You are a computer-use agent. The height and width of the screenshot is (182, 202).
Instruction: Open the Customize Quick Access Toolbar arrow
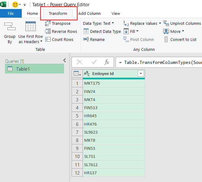(25, 5)
